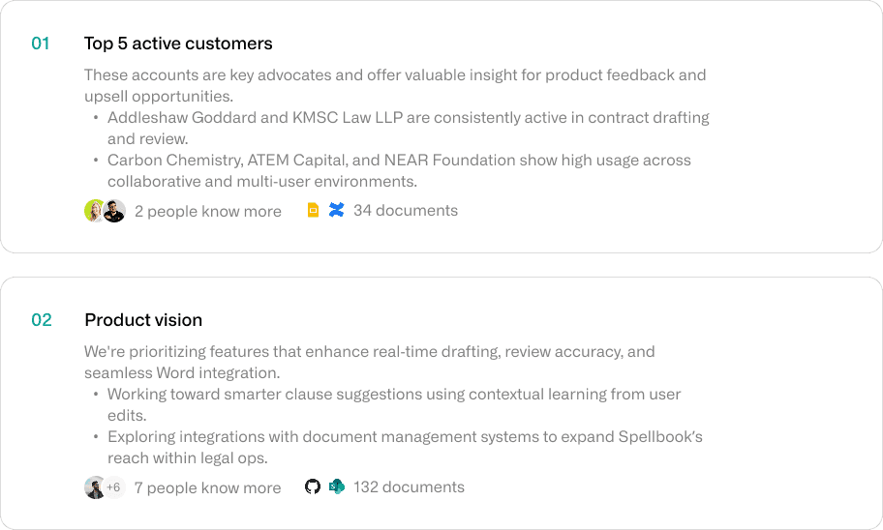Click the SharePoint icon
Screen dimensions: 883x530
(336, 486)
